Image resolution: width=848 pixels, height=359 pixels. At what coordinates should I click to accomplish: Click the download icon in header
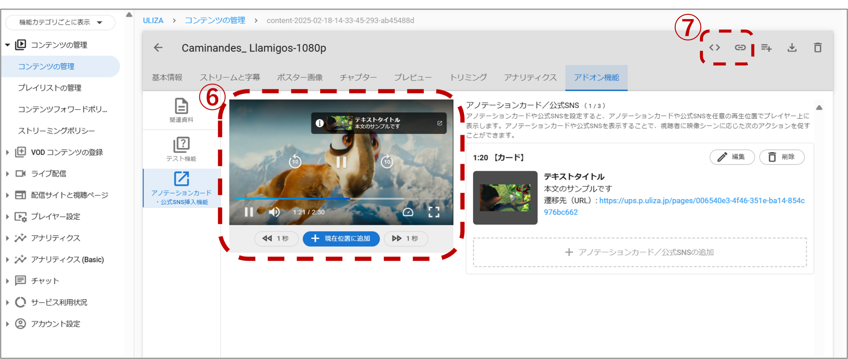pyautogui.click(x=792, y=48)
